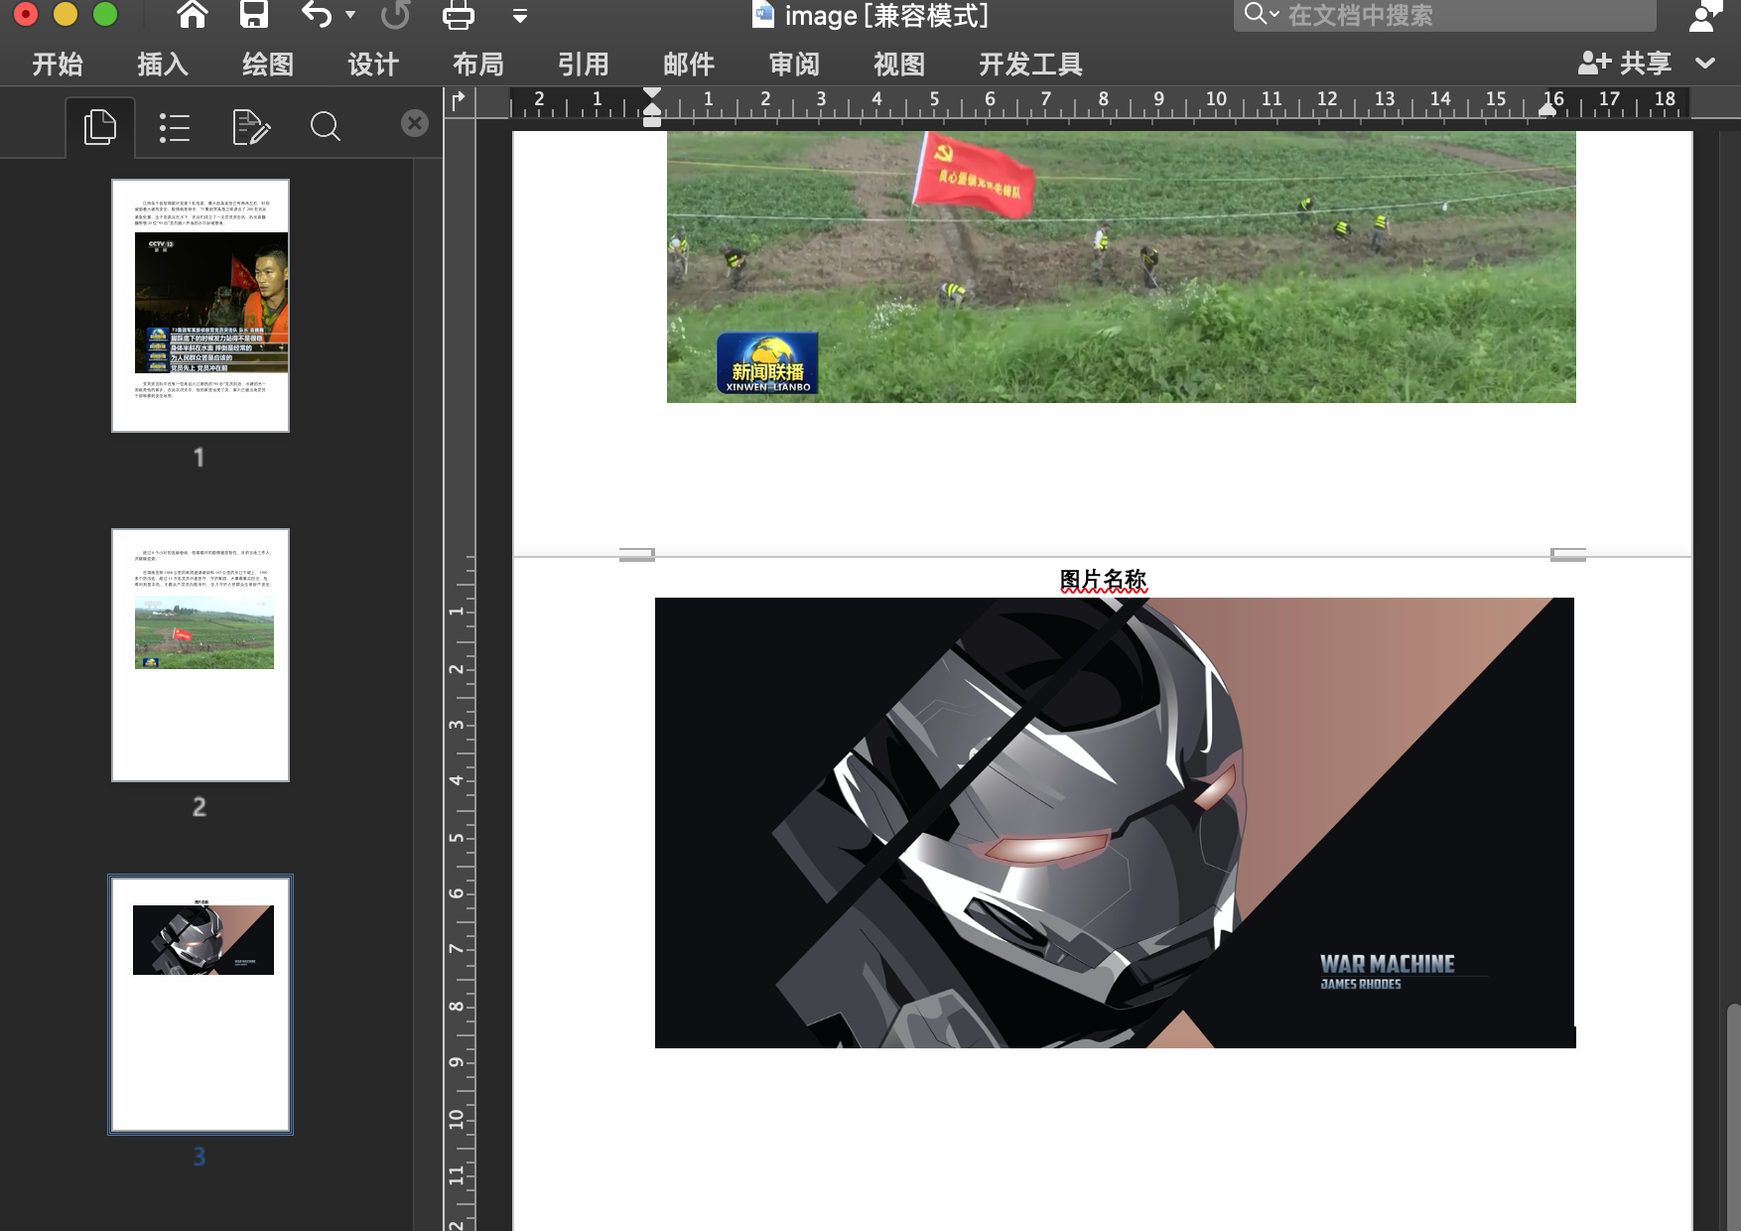Open the quick access toolbar customization dropdown
The height and width of the screenshot is (1231, 1741).
[519, 15]
